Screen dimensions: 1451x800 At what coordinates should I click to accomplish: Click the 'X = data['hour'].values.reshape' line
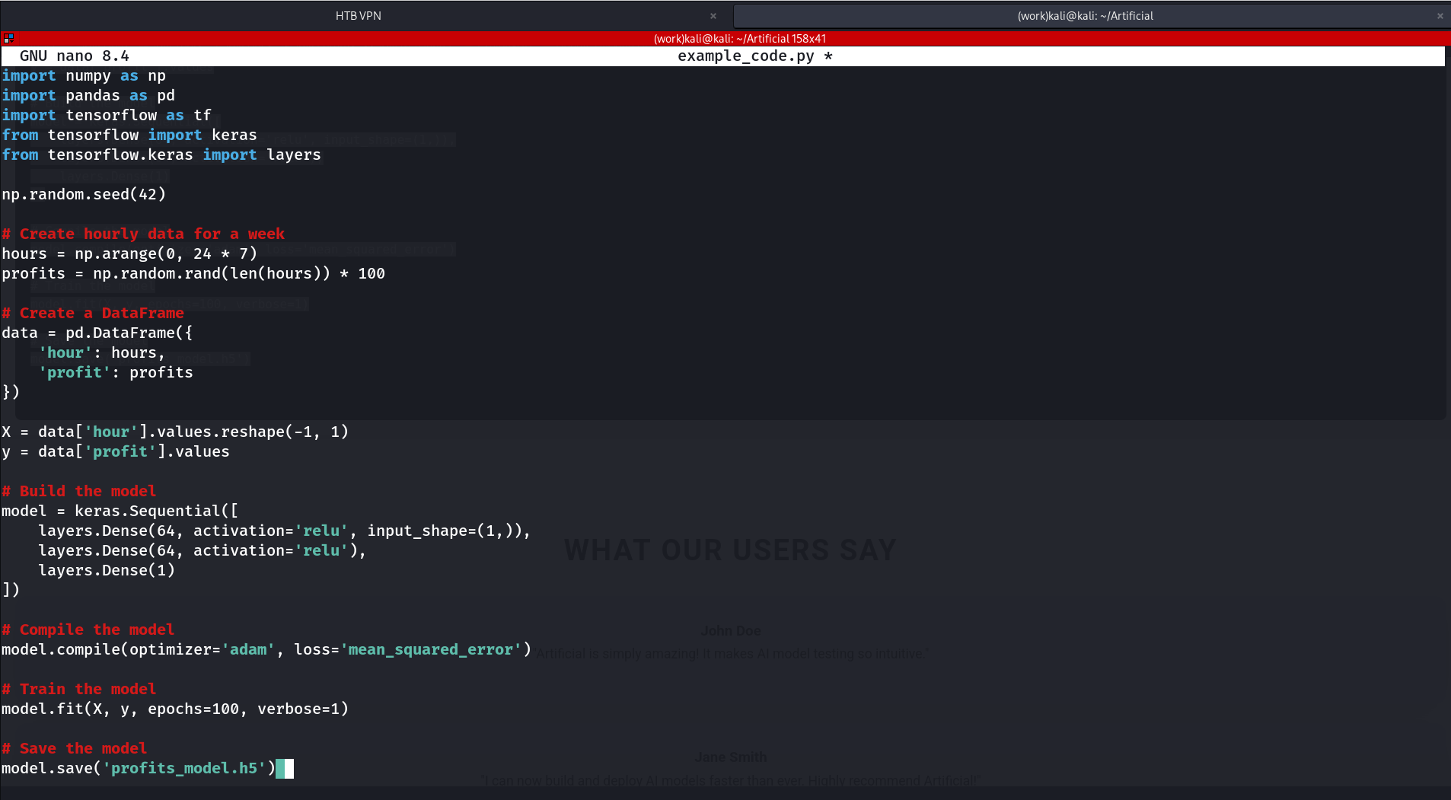click(x=175, y=432)
